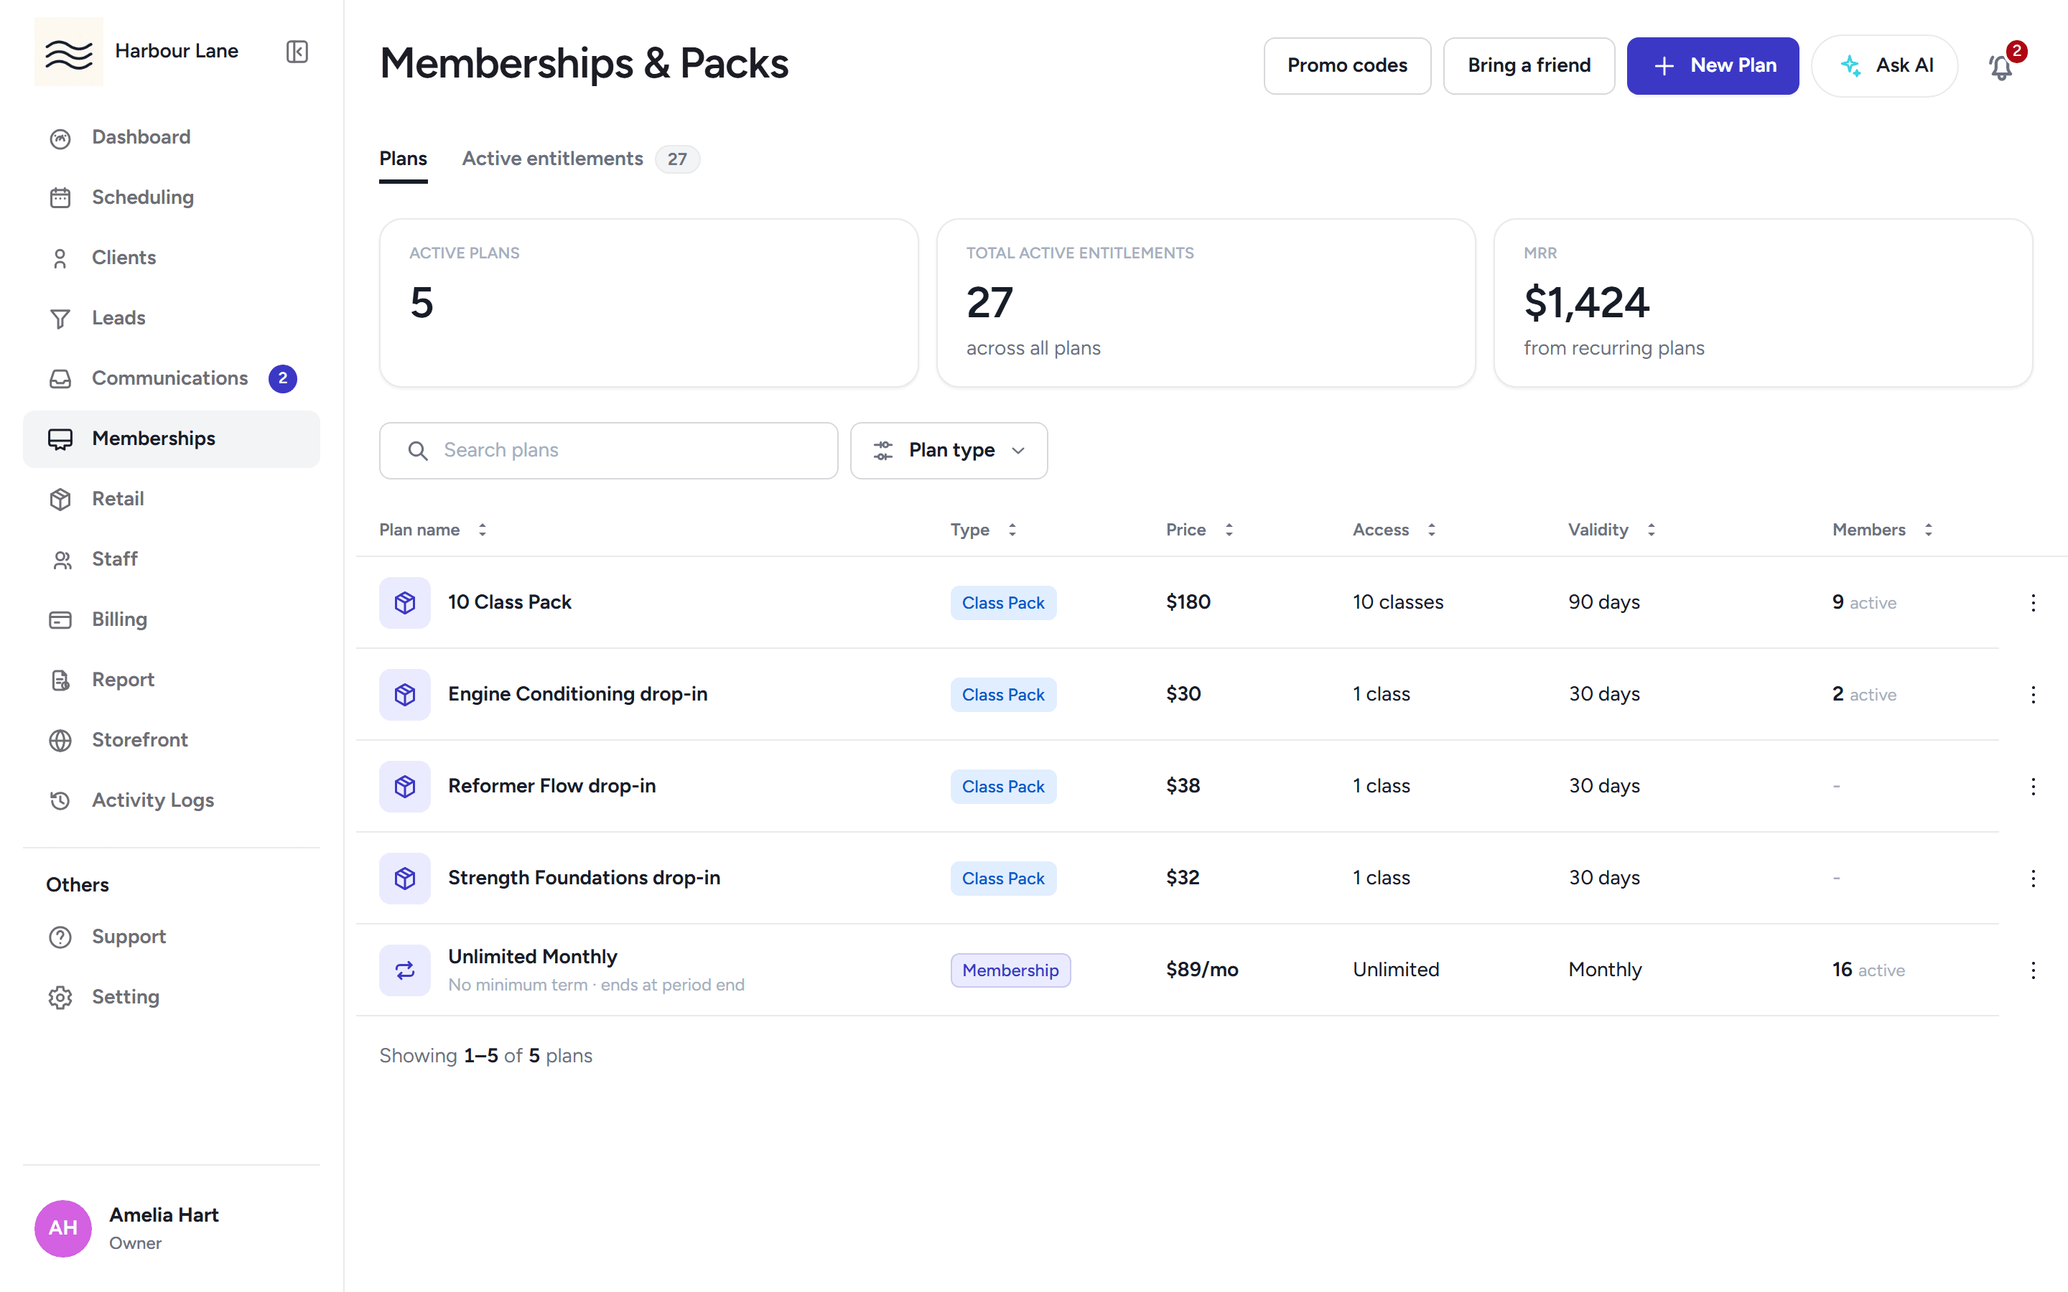
Task: Open row menu for 10 Class Pack
Action: (2033, 602)
